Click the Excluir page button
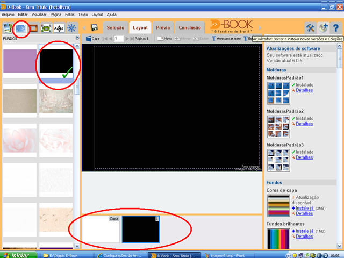Image resolution: width=344 pixels, height=258 pixels. (200, 39)
